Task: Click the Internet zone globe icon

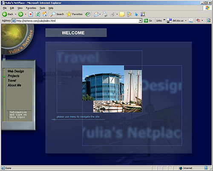Action: tap(181, 168)
